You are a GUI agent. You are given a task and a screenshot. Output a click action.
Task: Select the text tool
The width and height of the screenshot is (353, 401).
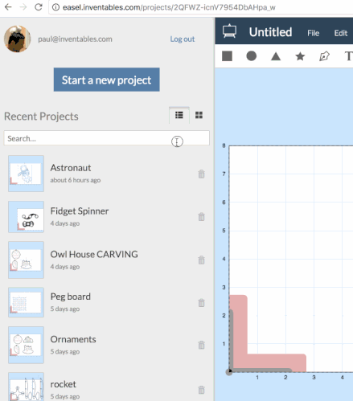tap(348, 56)
